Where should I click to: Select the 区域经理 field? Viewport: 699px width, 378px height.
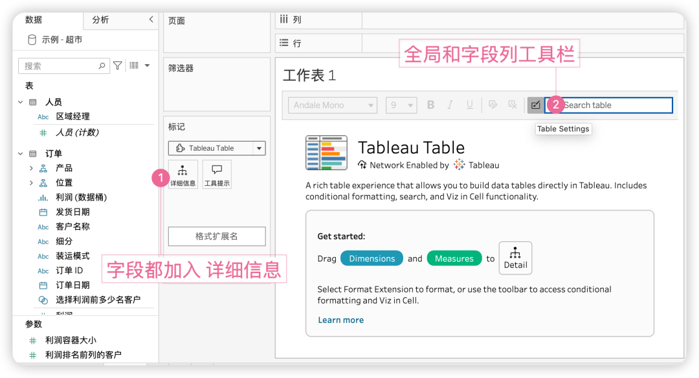[x=72, y=117]
